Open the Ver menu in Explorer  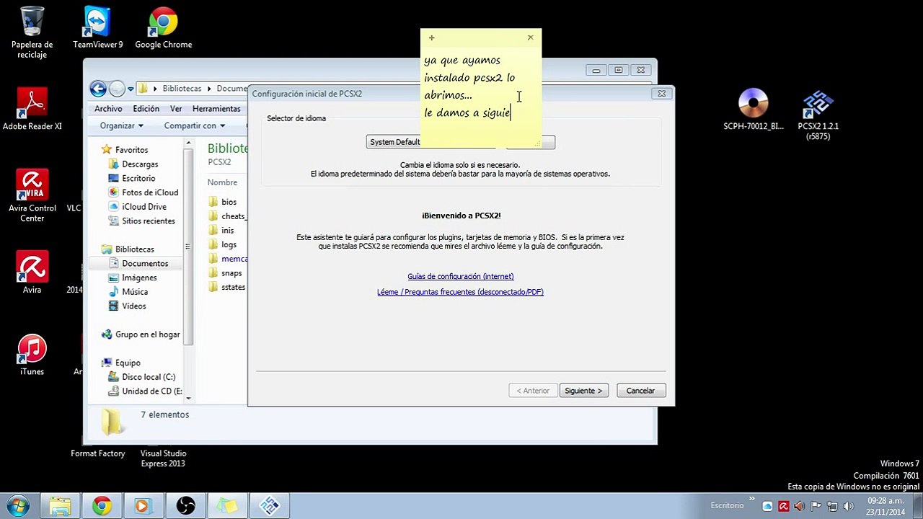click(x=176, y=109)
